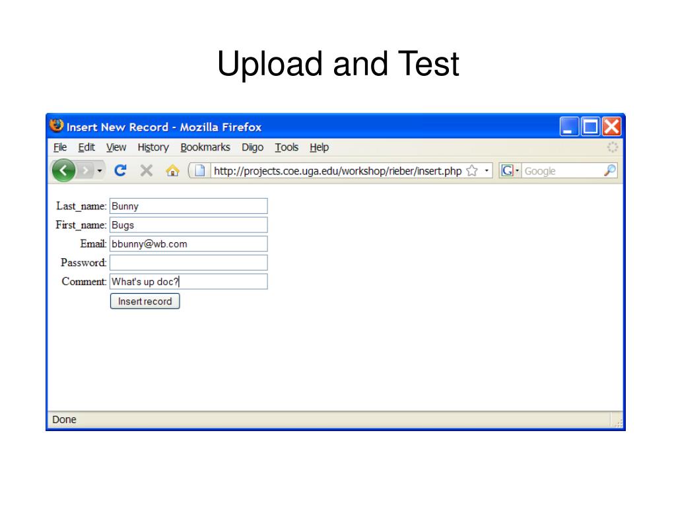Viewport: 676px width, 507px height.
Task: Click the loading throbber icon
Action: (x=613, y=147)
